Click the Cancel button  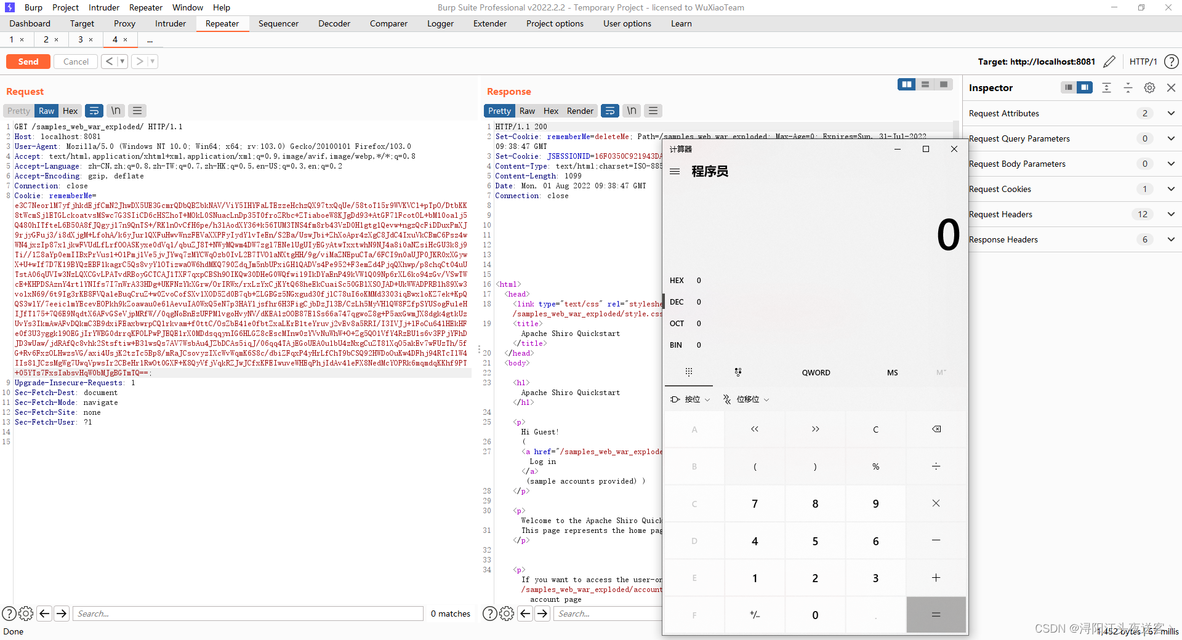pyautogui.click(x=76, y=62)
